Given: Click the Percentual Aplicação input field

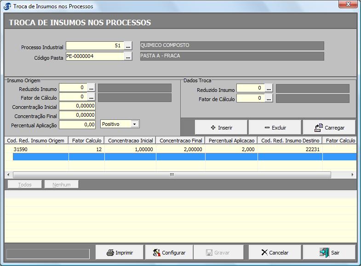Looking at the screenshot, I should click(77, 125).
